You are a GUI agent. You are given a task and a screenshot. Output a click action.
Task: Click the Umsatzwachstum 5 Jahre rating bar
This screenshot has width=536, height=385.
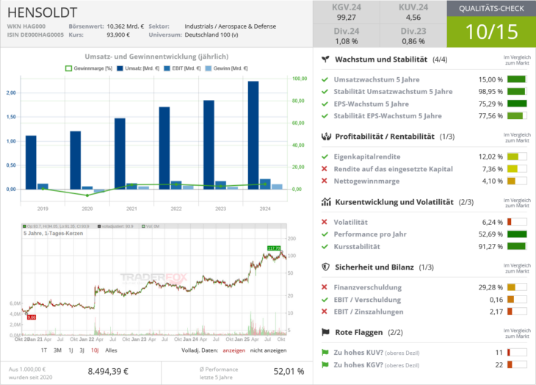coord(518,79)
